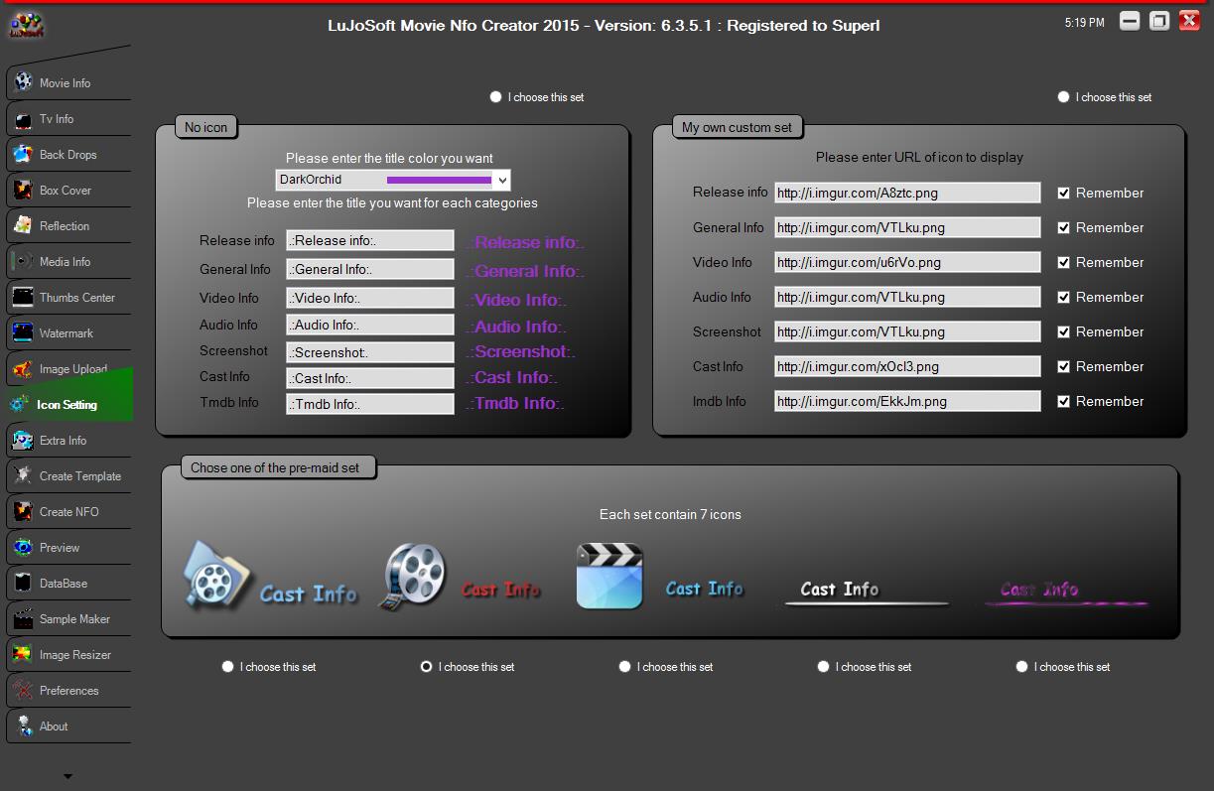
Task: Select radio under film reel folder set
Action: pos(228,667)
